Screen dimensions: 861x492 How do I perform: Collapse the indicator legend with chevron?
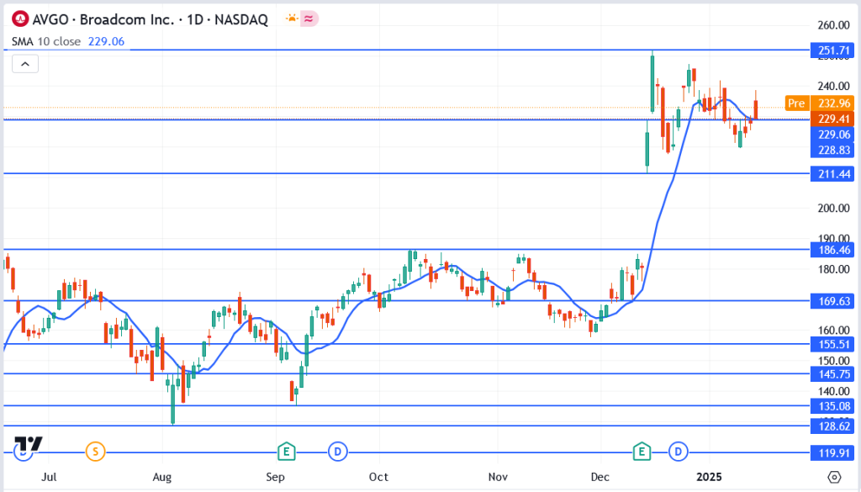[24, 63]
